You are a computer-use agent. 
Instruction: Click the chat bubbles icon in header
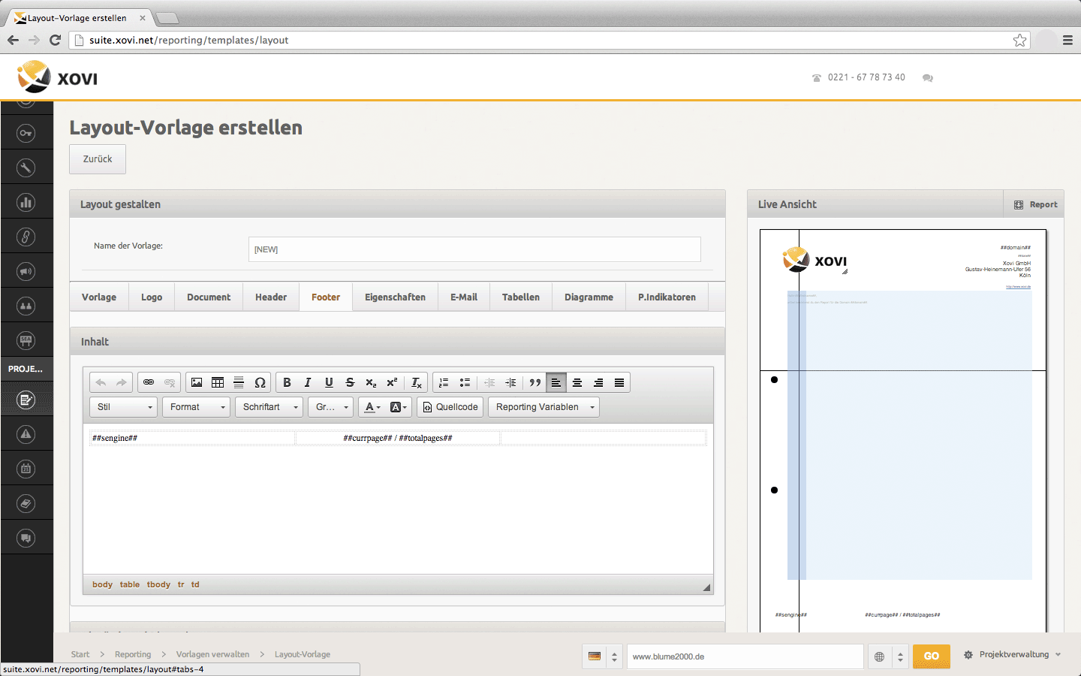(928, 78)
